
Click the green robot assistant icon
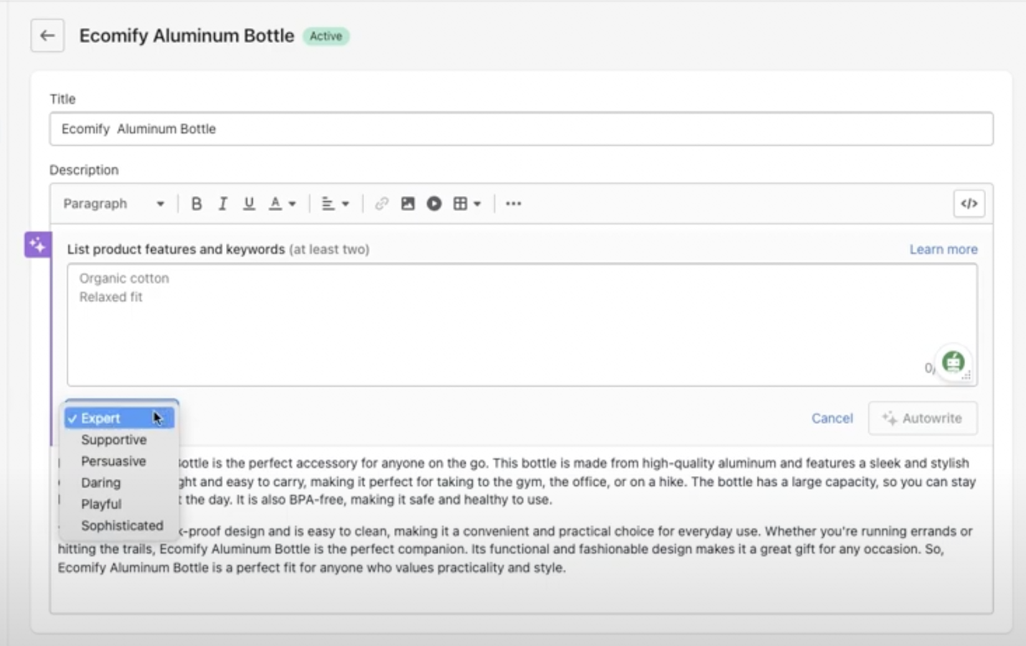coord(953,362)
